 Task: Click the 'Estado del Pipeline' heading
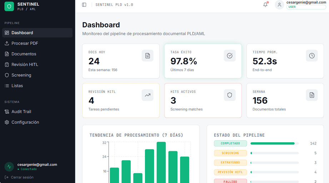pos(239,135)
